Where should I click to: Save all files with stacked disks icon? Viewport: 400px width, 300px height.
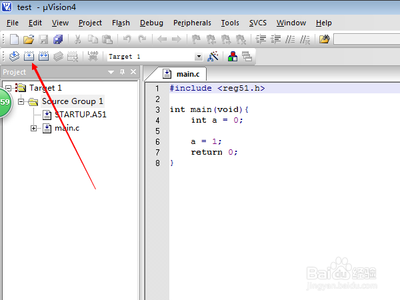tap(58, 39)
